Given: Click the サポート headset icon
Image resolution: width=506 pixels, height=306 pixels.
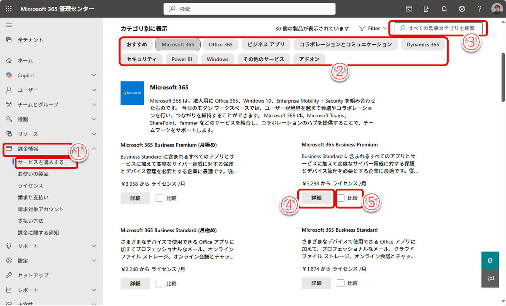Looking at the screenshot, I should coord(9,246).
